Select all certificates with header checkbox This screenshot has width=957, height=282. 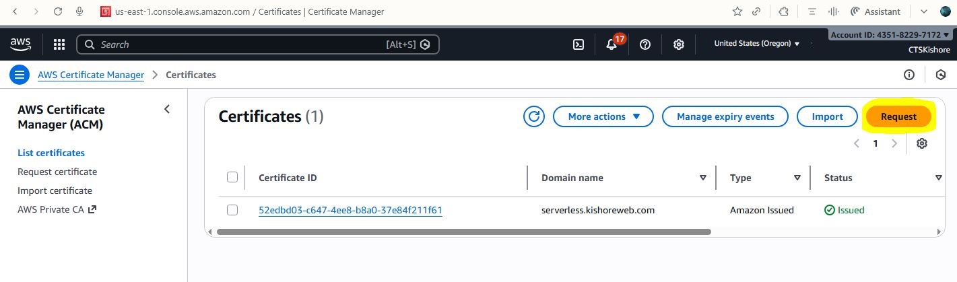232,178
